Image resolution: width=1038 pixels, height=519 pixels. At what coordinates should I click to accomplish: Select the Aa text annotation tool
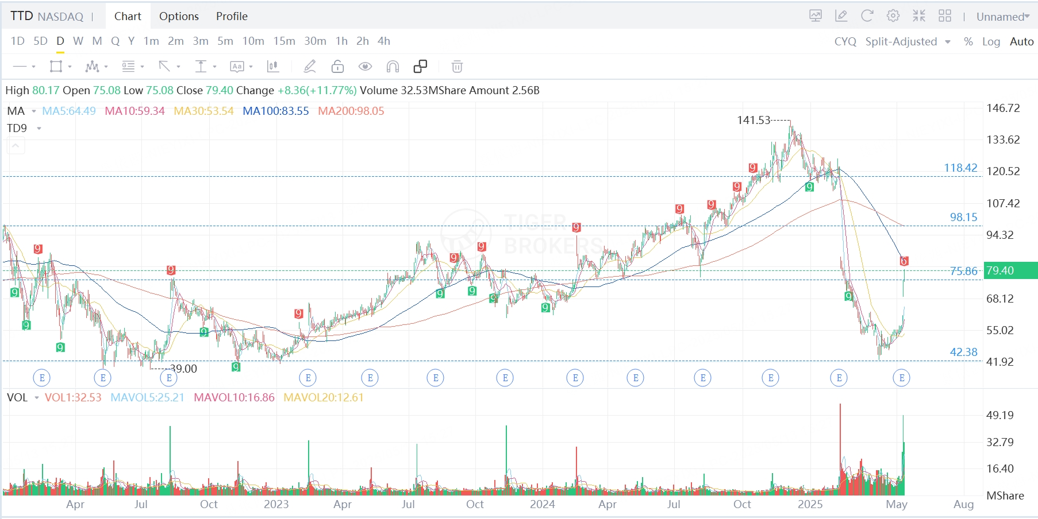pos(237,67)
